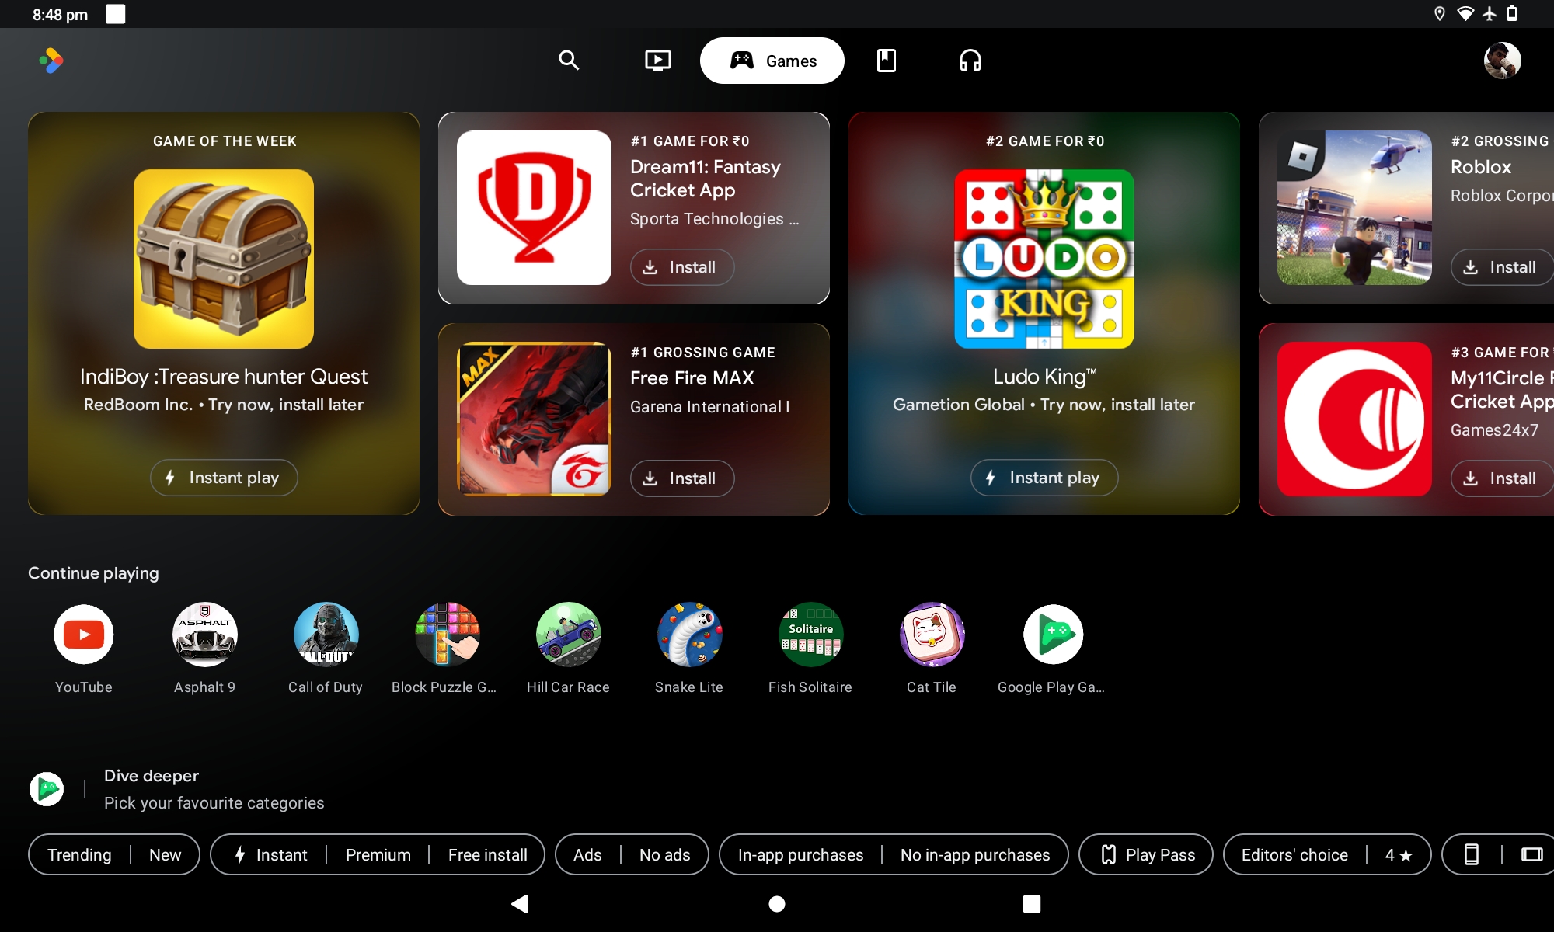Image resolution: width=1554 pixels, height=932 pixels.
Task: Open the profile avatar picture
Action: point(1502,61)
